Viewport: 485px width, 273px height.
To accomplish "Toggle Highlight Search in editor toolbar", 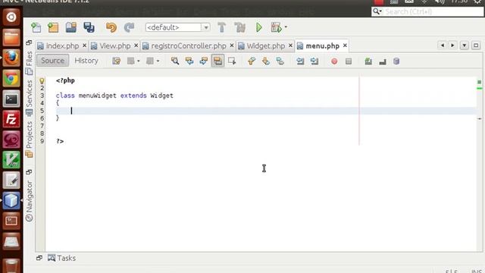I will [x=217, y=61].
